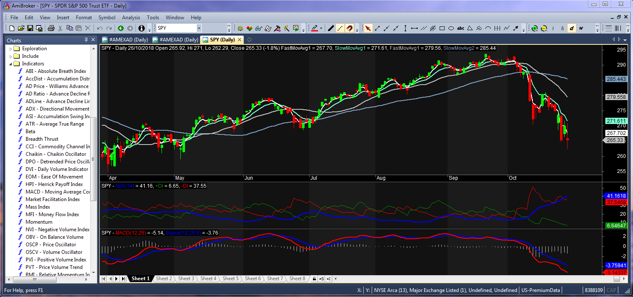Open the Analysis menu
633x297 pixels.
(131, 18)
